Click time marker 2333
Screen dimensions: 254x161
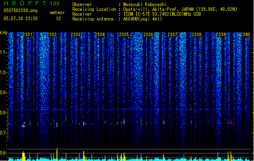click(76, 35)
